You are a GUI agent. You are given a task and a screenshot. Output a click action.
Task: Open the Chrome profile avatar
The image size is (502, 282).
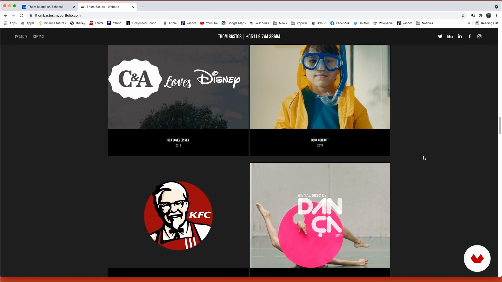coord(488,15)
